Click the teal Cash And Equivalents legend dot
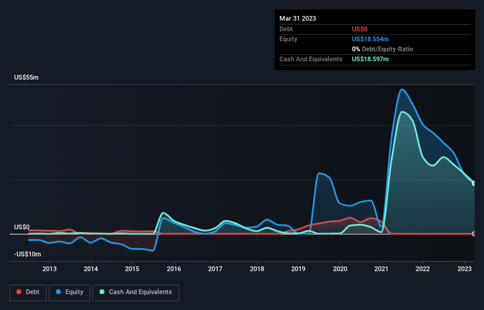This screenshot has height=310, width=484. [x=102, y=292]
